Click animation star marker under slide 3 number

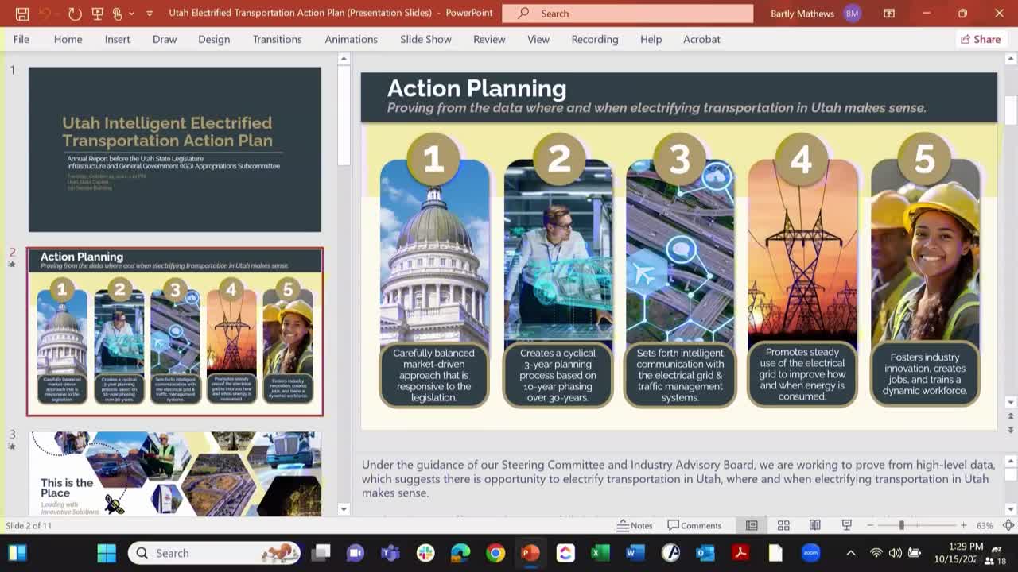click(12, 446)
